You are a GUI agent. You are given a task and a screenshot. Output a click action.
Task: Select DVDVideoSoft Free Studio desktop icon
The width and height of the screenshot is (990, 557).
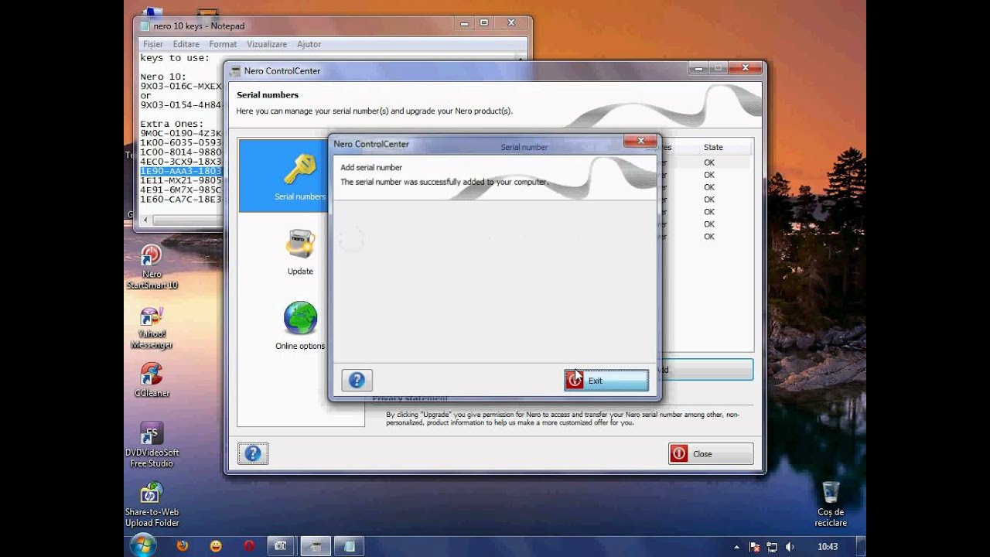pyautogui.click(x=152, y=446)
